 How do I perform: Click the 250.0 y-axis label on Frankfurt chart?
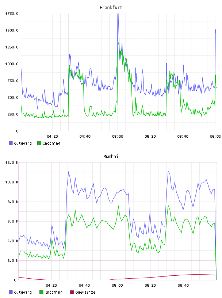(x=13, y=114)
